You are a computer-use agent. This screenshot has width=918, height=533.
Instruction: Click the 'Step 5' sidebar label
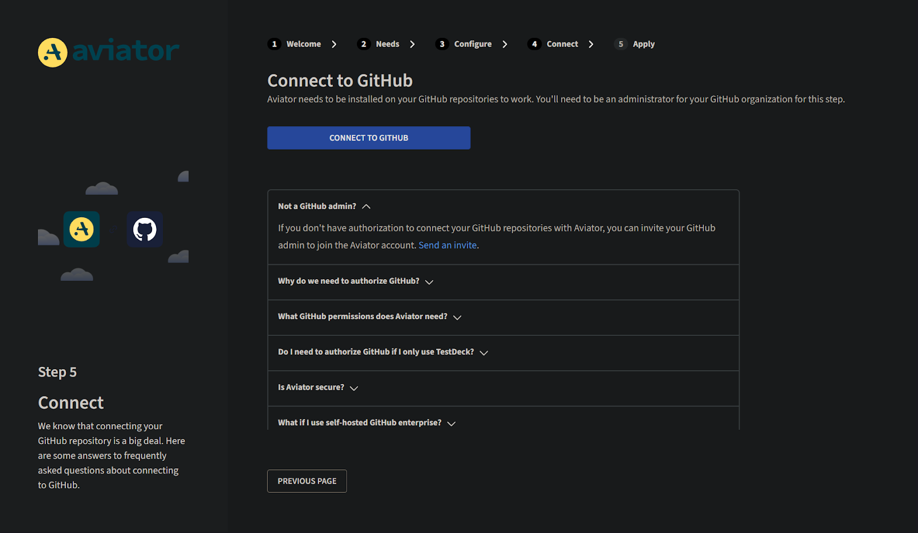57,372
